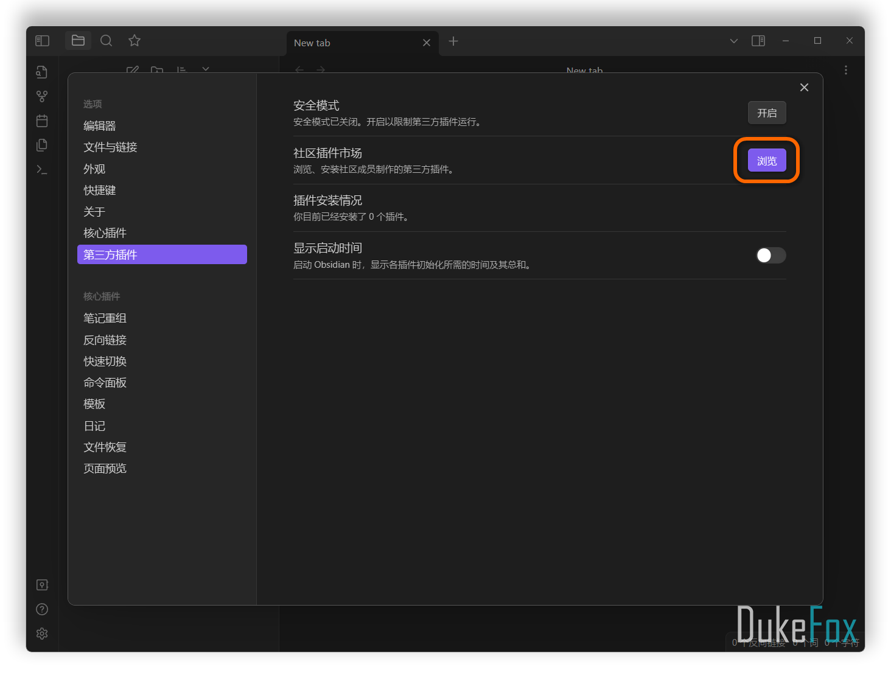
Task: Click the quick switcher icon in ribbon
Action: [x=42, y=72]
